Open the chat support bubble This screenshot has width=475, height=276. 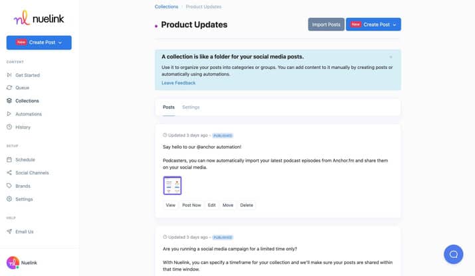pos(453,254)
